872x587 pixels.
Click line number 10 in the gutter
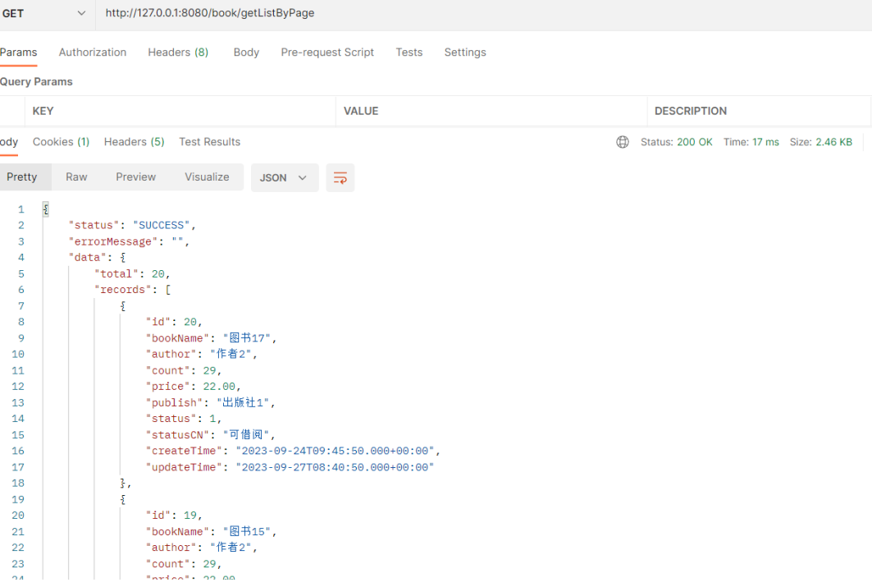coord(18,355)
